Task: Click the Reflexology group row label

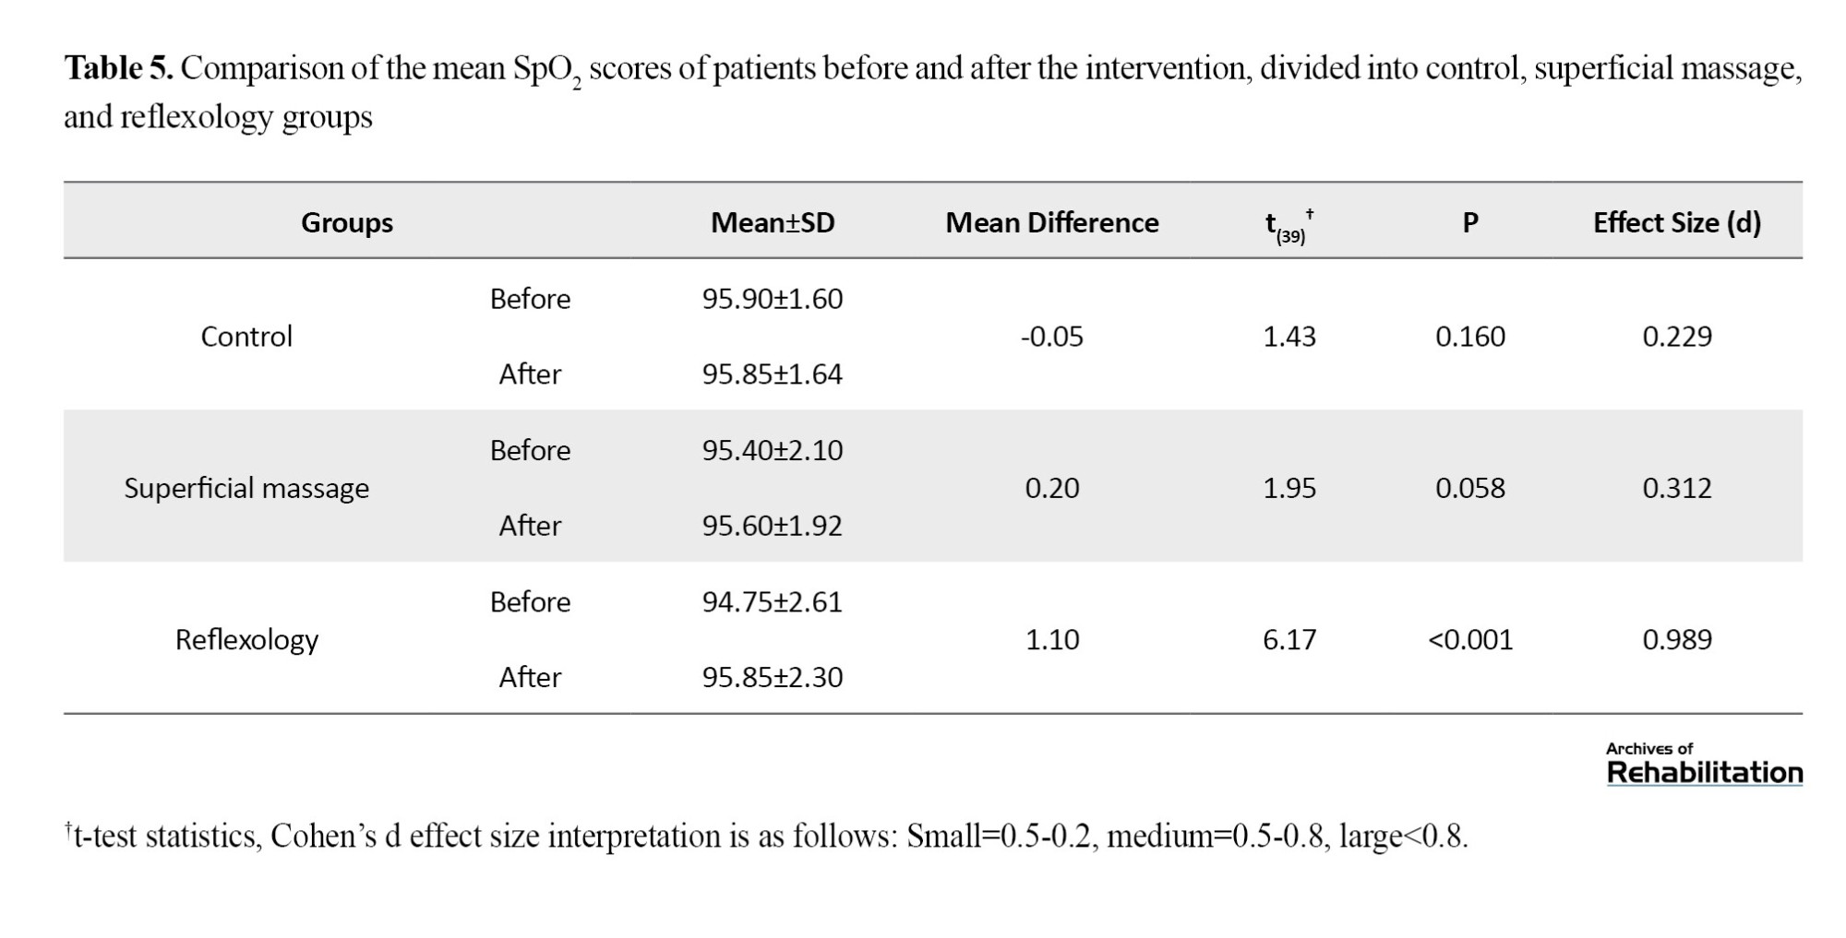Action: click(246, 639)
